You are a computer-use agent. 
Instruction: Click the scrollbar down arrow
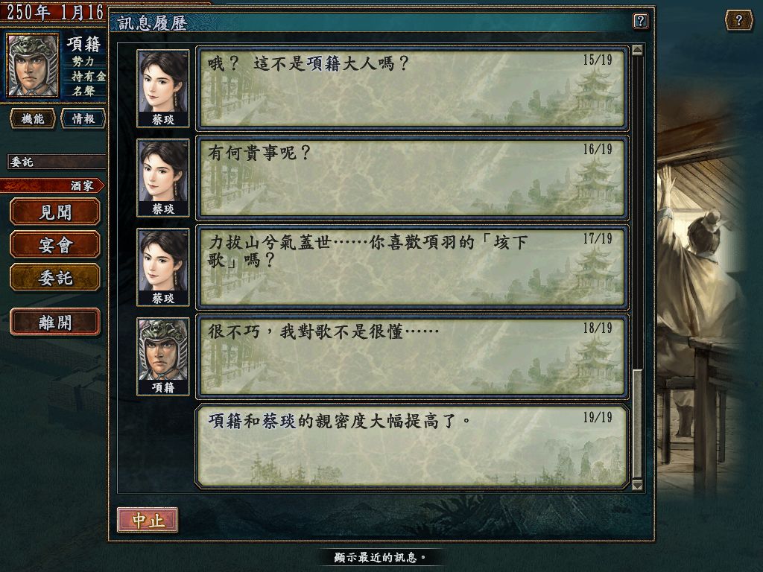[637, 485]
